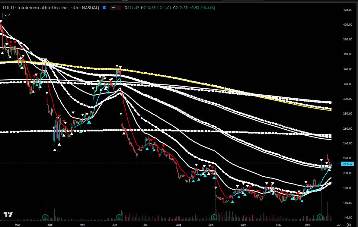Click the Dec label on time axis

307,225
